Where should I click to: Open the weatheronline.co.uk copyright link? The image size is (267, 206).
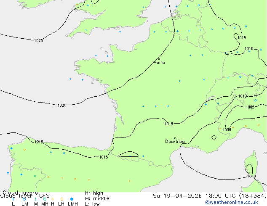(232, 202)
